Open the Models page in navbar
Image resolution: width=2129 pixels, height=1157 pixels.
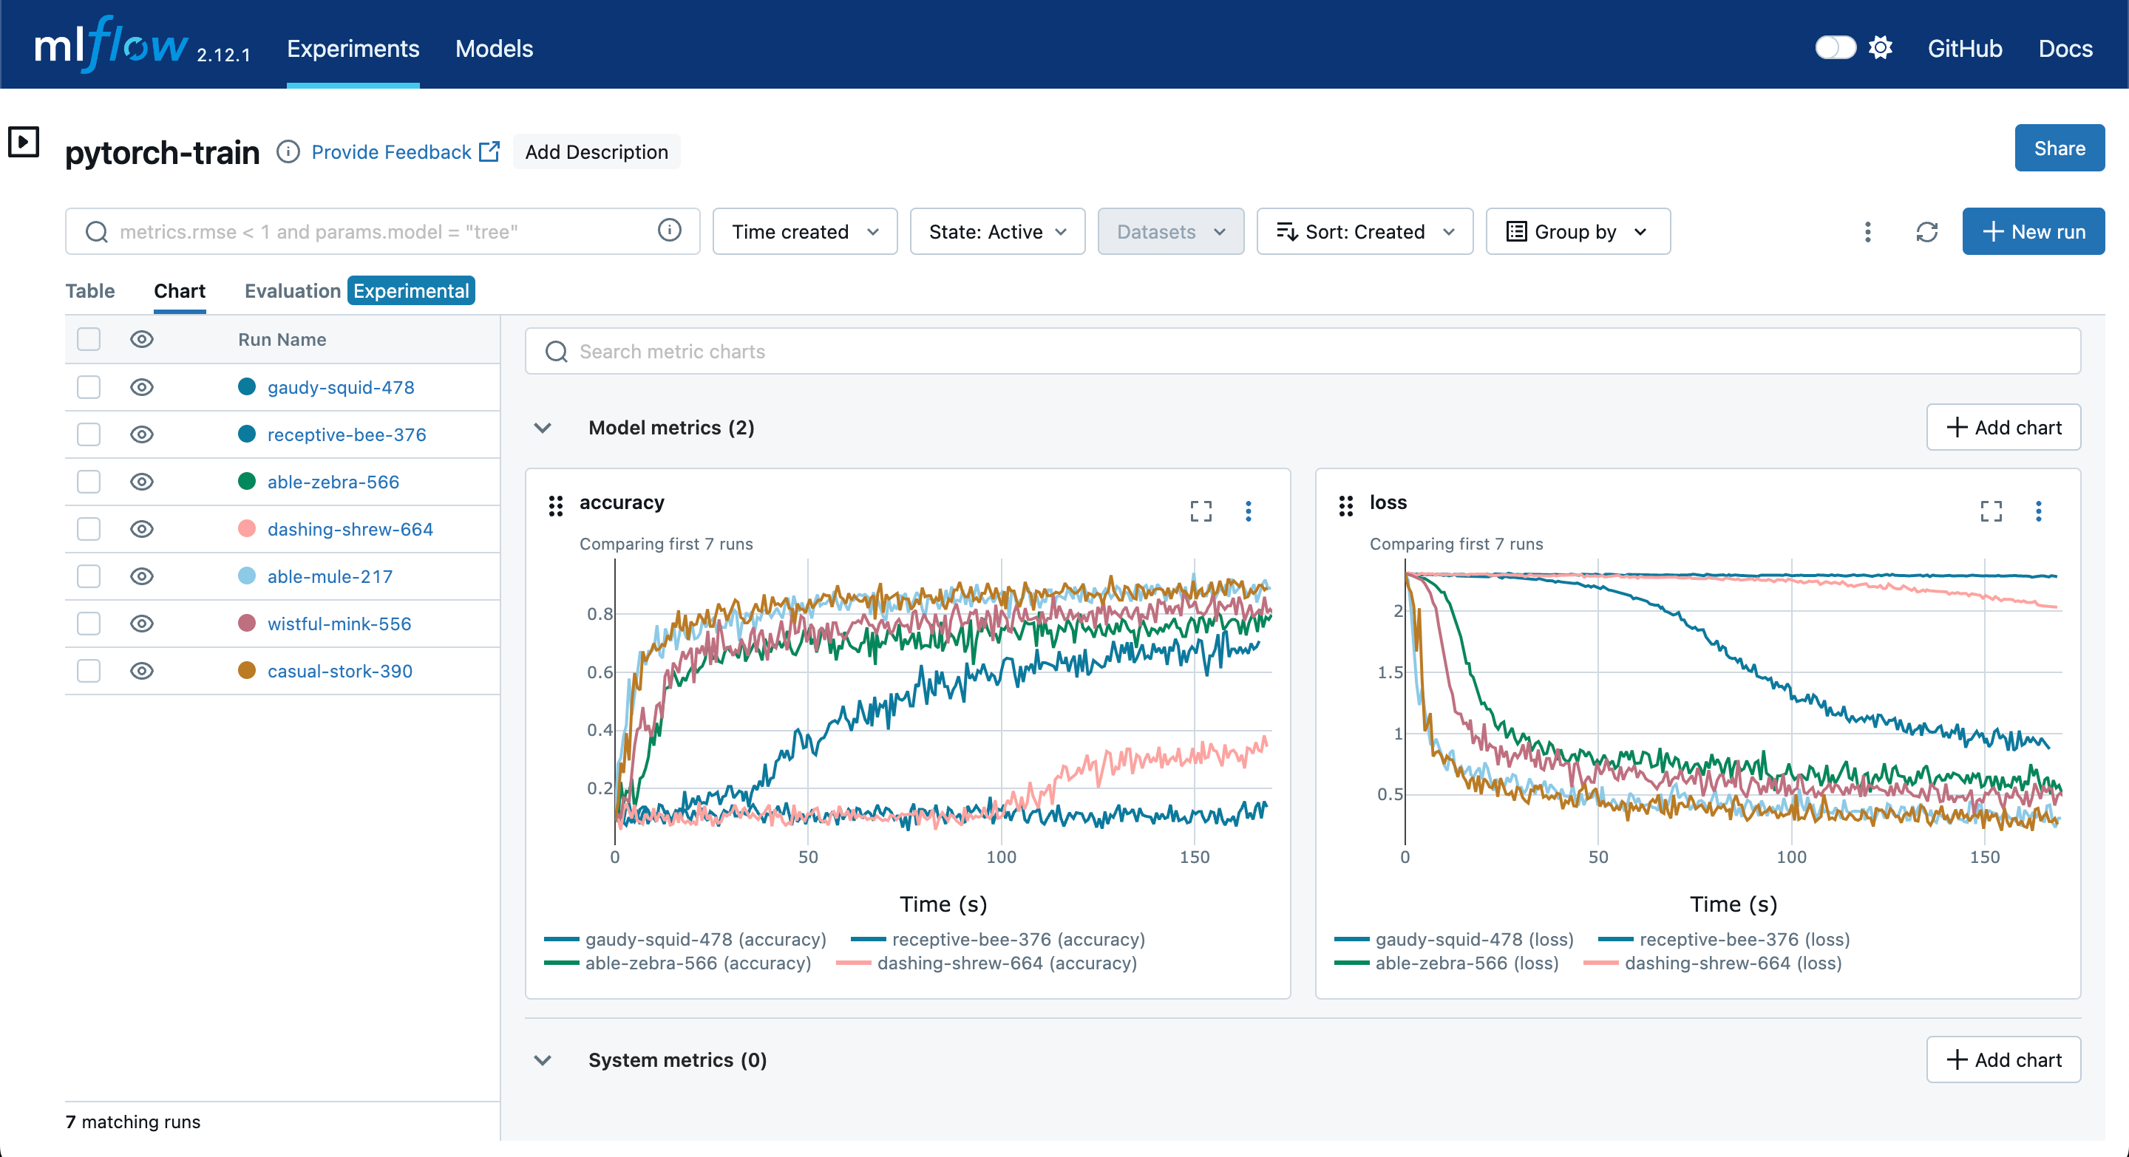[493, 48]
